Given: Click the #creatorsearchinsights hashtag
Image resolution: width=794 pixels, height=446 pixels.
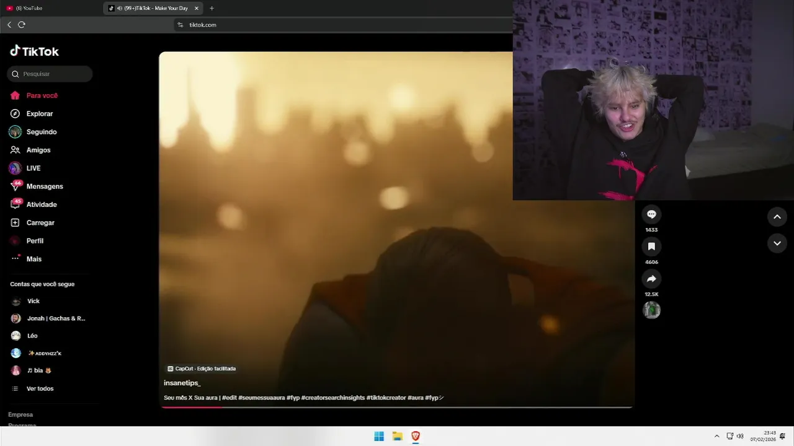Looking at the screenshot, I should click(333, 398).
